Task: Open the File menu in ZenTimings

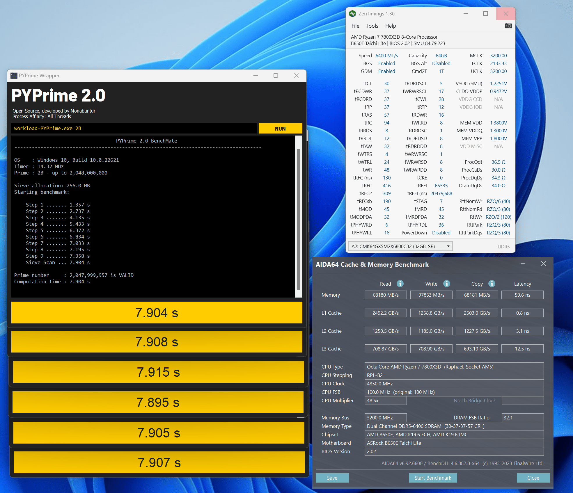Action: (355, 26)
